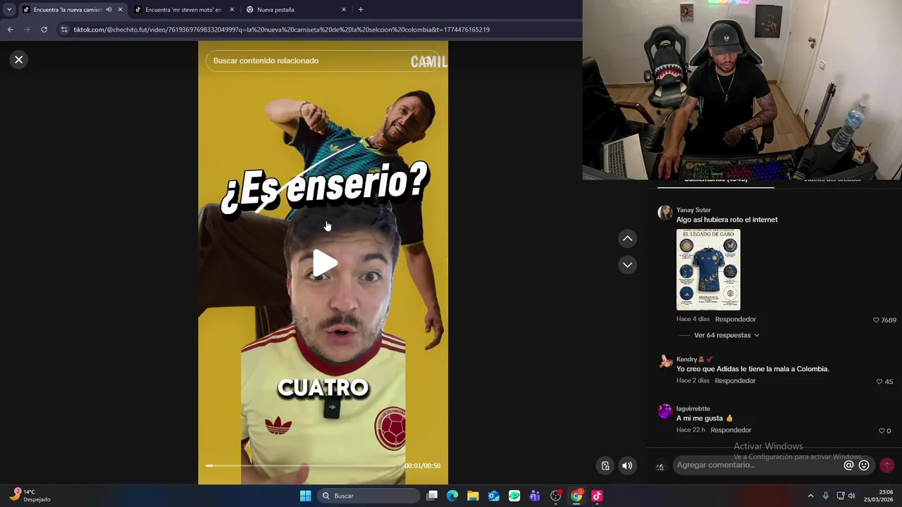Open Microsoft Teams from taskbar
902x507 pixels.
(x=535, y=496)
